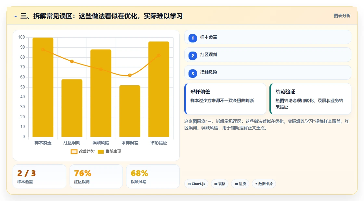Click the small icon in the 进度 tag
Viewport: 364px width, 201px height.
(236, 184)
